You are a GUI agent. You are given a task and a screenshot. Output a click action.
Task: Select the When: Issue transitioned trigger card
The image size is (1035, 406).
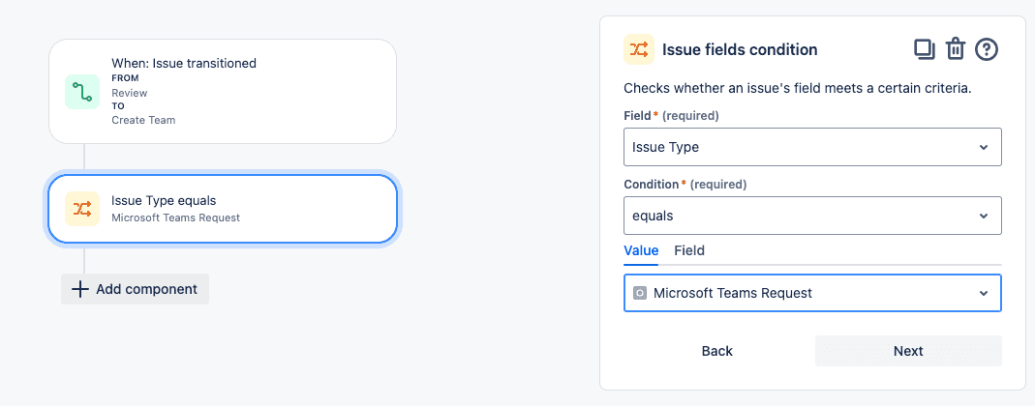point(223,91)
